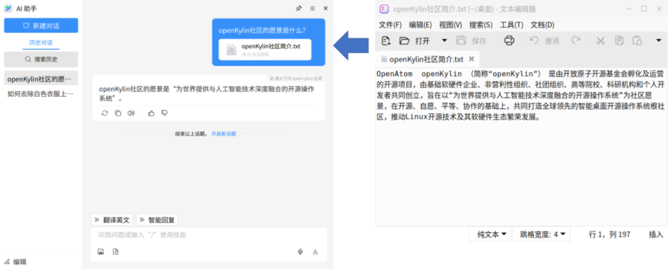
Task: Like the AI answer with thumbs up
Action: 151,113
